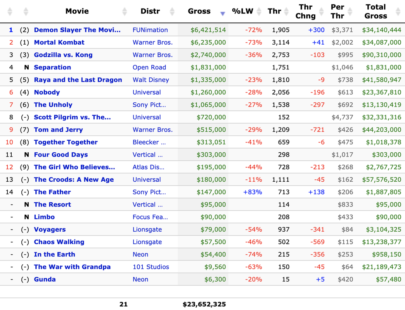Open the Gunda movie link
The image size is (405, 310).
[45, 279]
